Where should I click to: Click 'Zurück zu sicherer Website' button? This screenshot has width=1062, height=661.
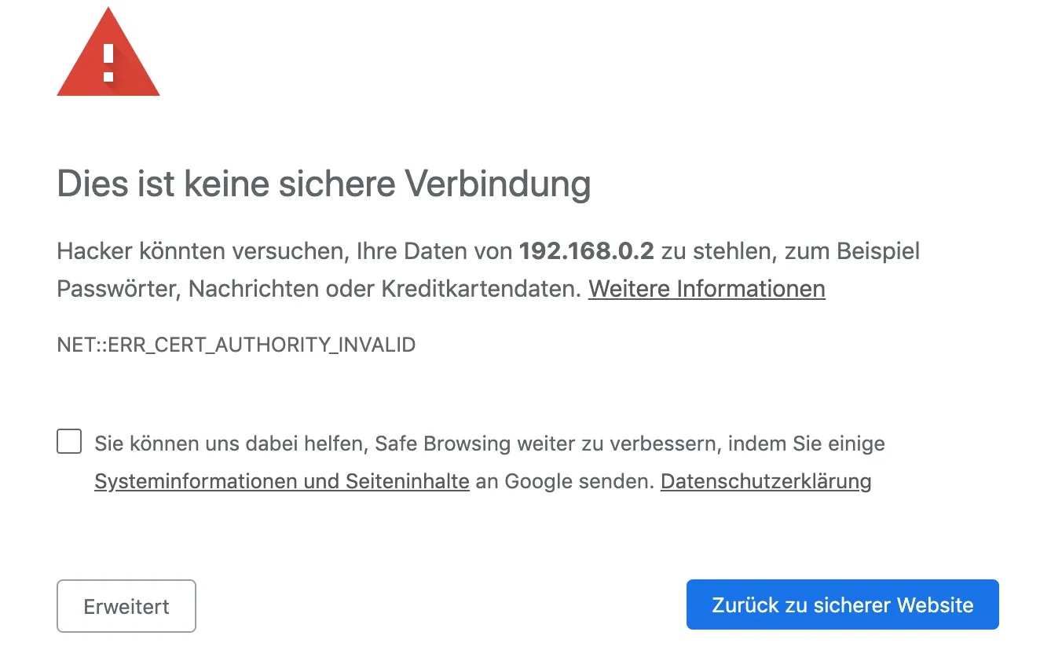pyautogui.click(x=842, y=605)
